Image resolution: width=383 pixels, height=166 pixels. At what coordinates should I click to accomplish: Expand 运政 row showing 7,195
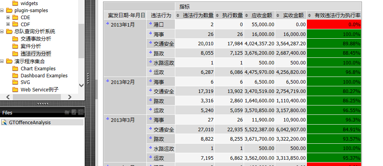150,157
